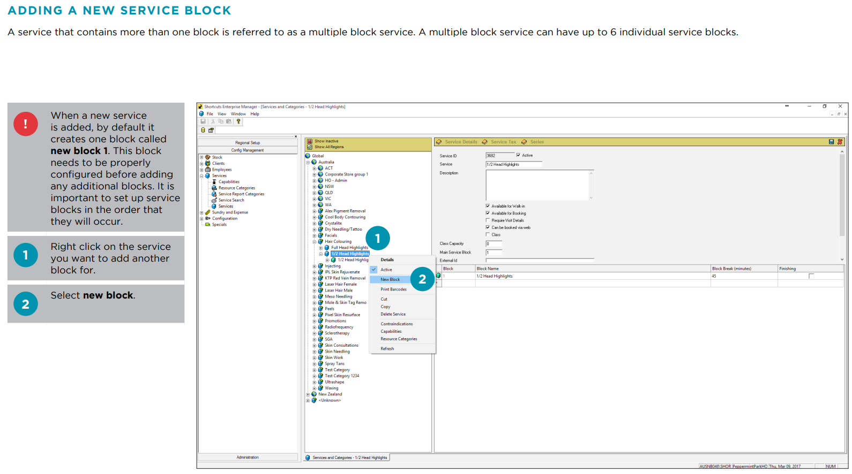Image resolution: width=852 pixels, height=474 pixels.
Task: Click the Show Inactive label
Action: [x=326, y=141]
